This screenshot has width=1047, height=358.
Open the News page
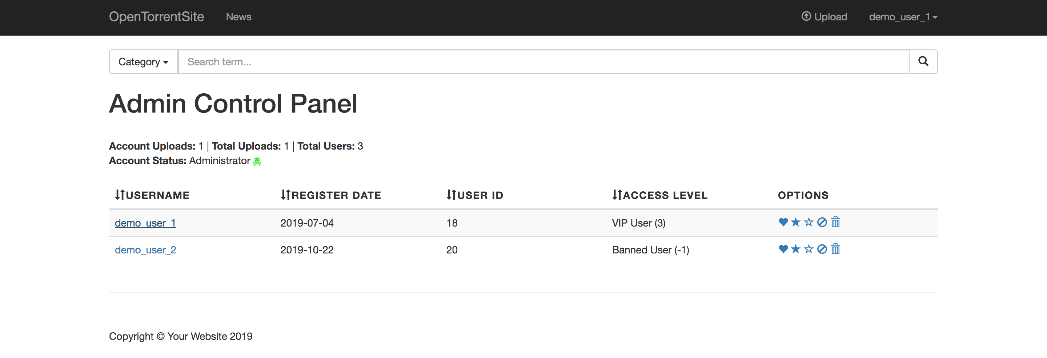pos(238,17)
